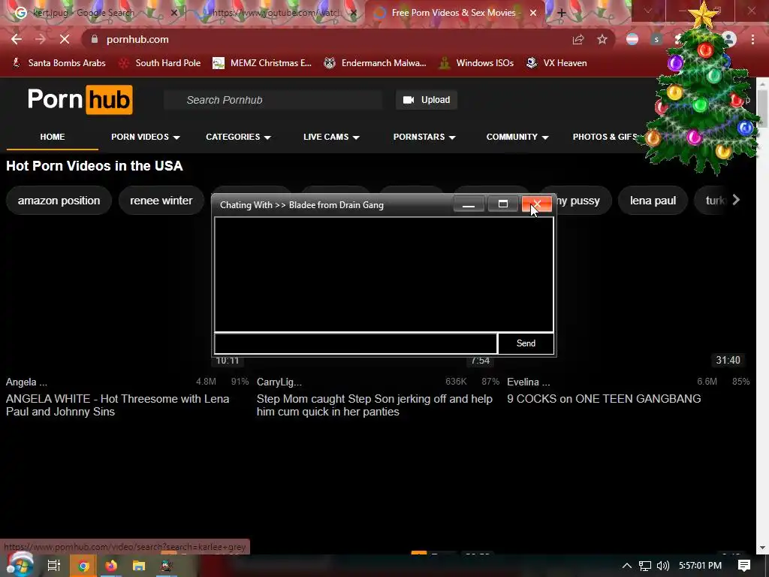Image resolution: width=769 pixels, height=577 pixels.
Task: Open the Santa Bombs Arabs bookmark
Action: pyautogui.click(x=59, y=63)
